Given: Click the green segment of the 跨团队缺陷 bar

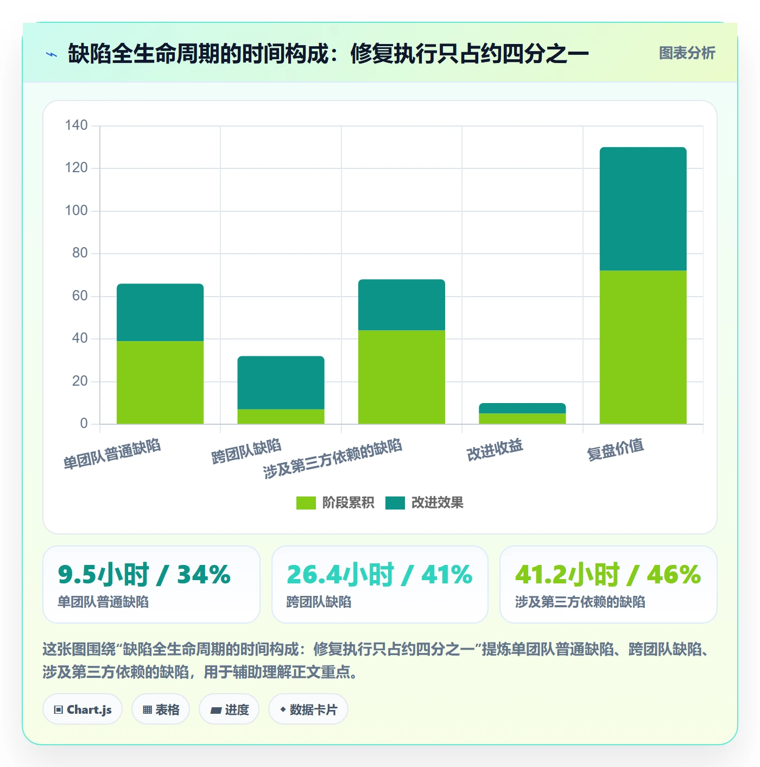Looking at the screenshot, I should [x=281, y=417].
